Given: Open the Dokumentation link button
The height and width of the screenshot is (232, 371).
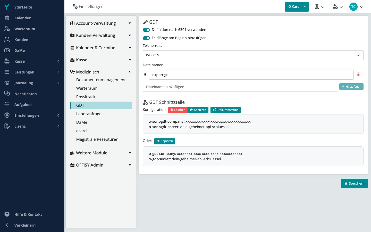Looking at the screenshot, I should (226, 110).
